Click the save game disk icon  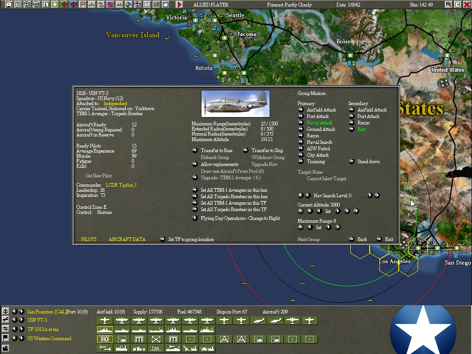[x=9, y=5]
